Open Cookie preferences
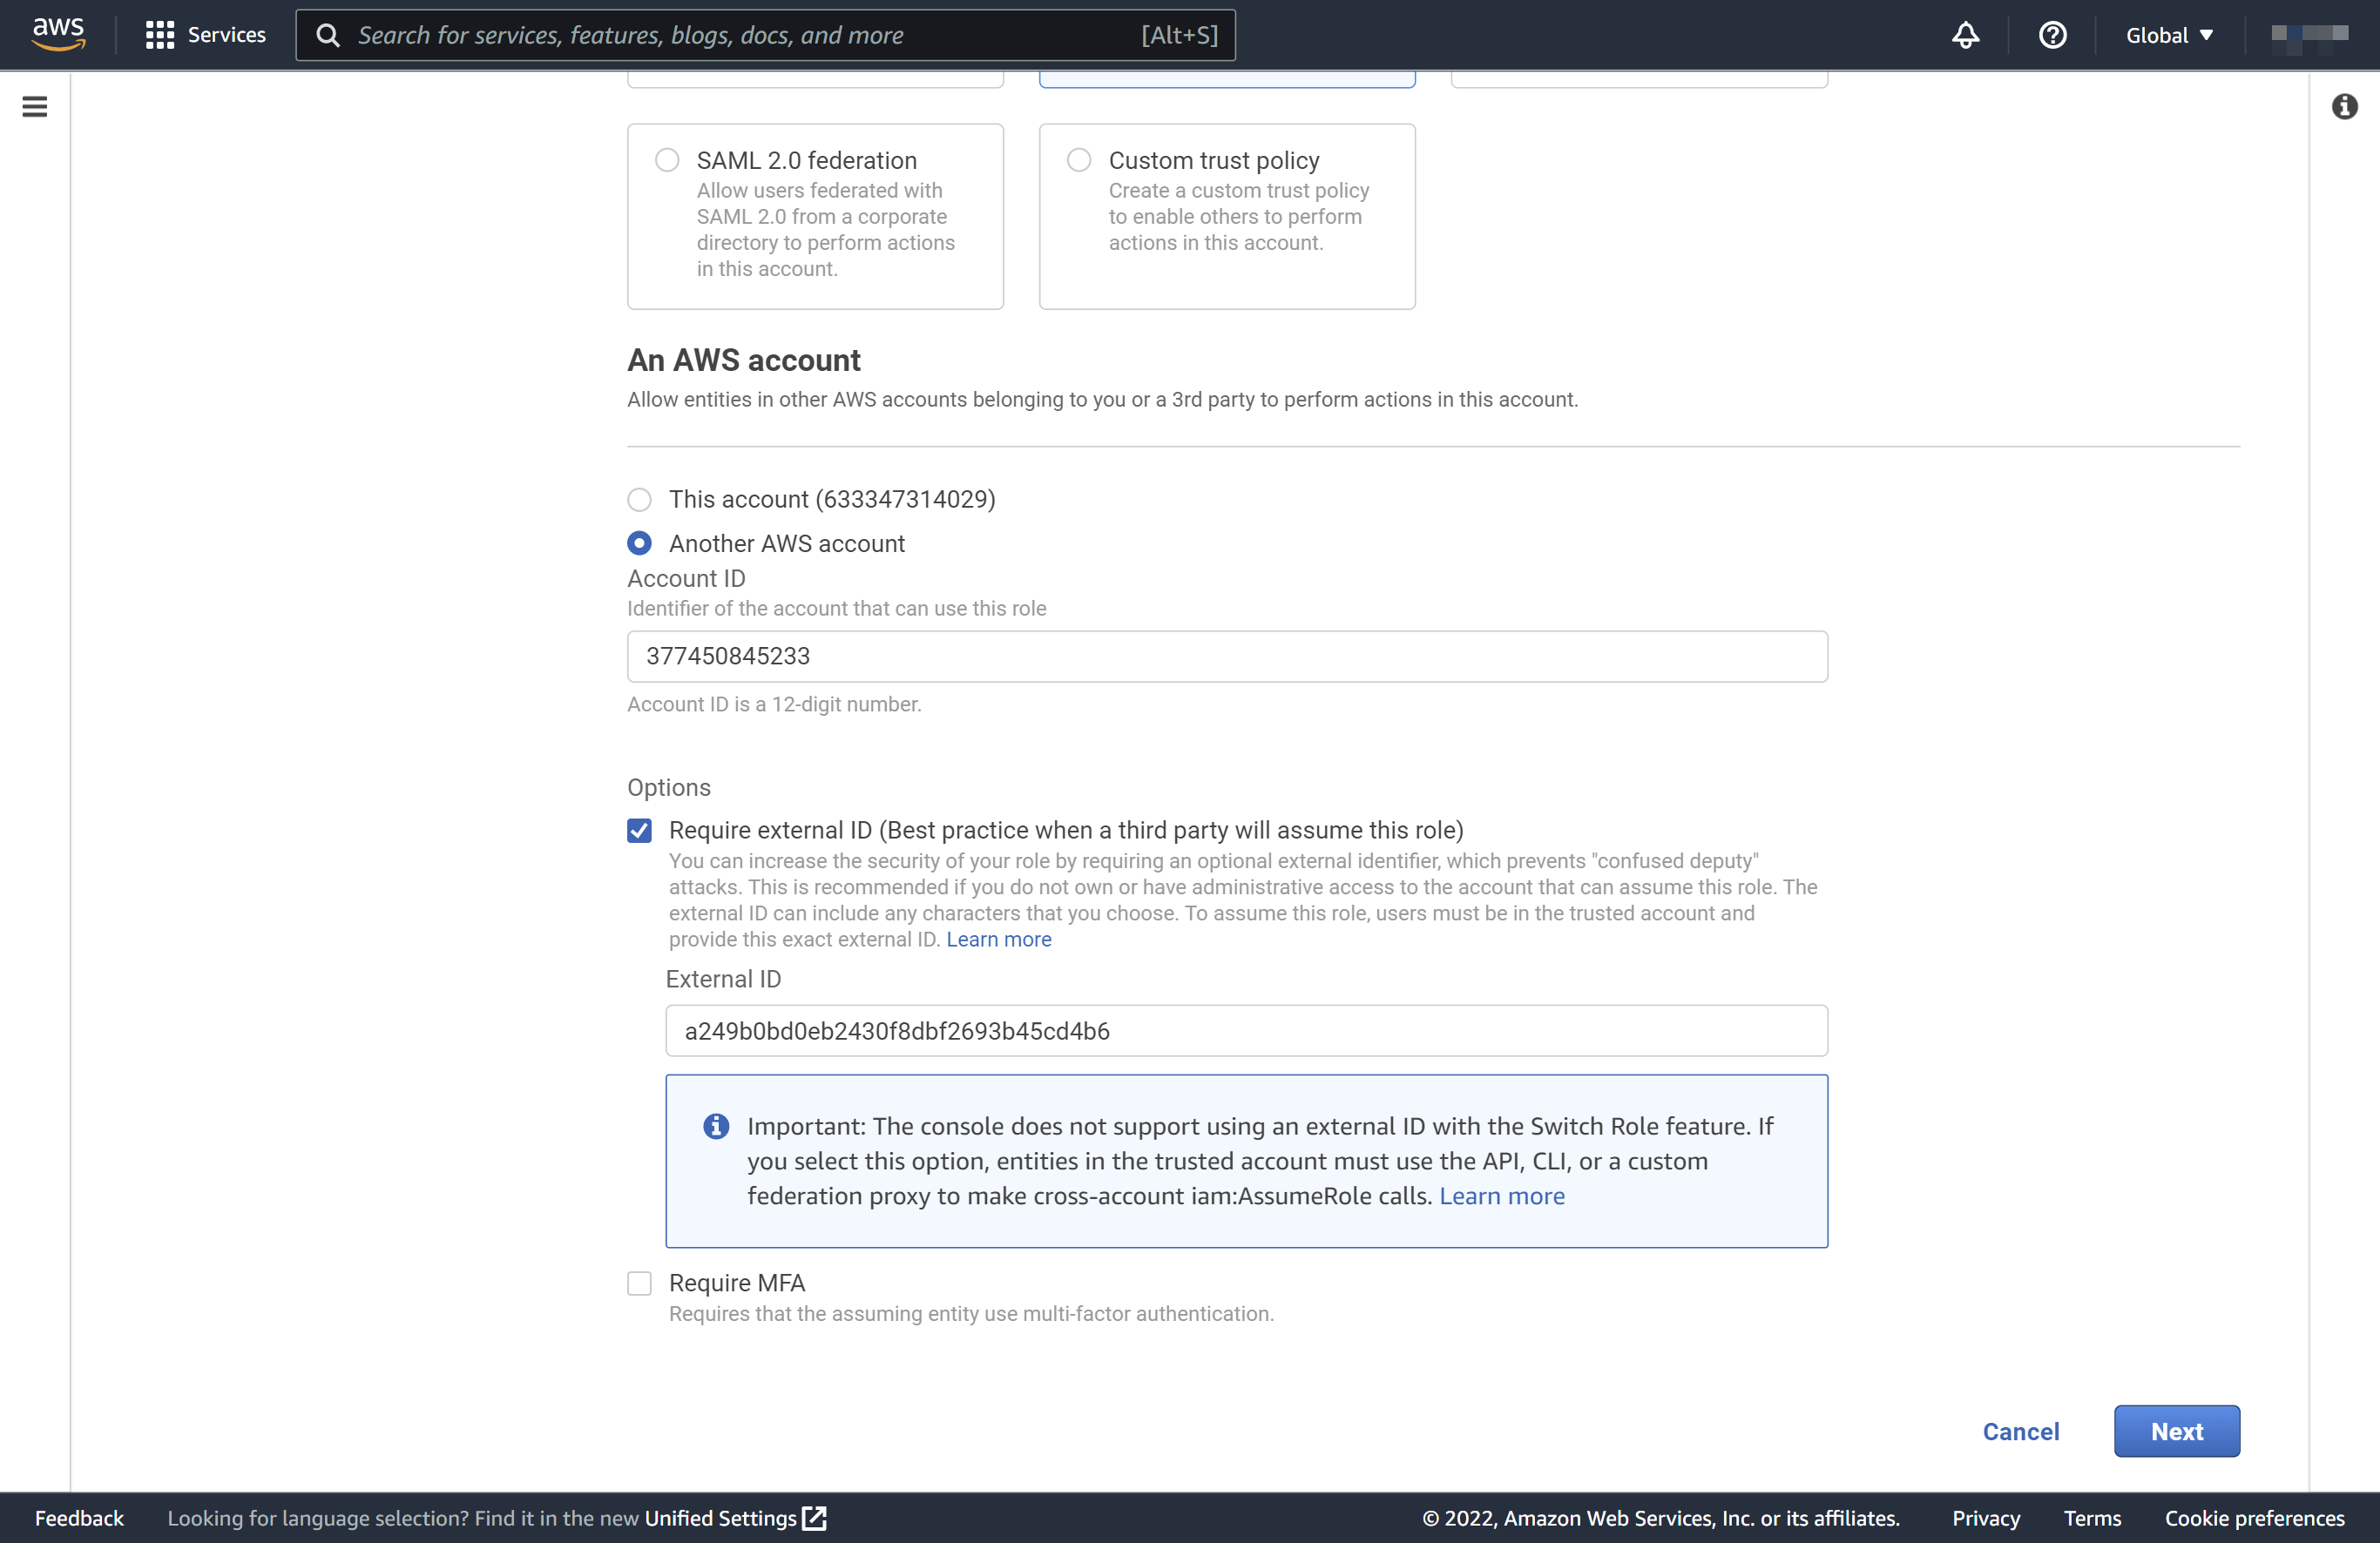The image size is (2380, 1543). pos(2254,1517)
